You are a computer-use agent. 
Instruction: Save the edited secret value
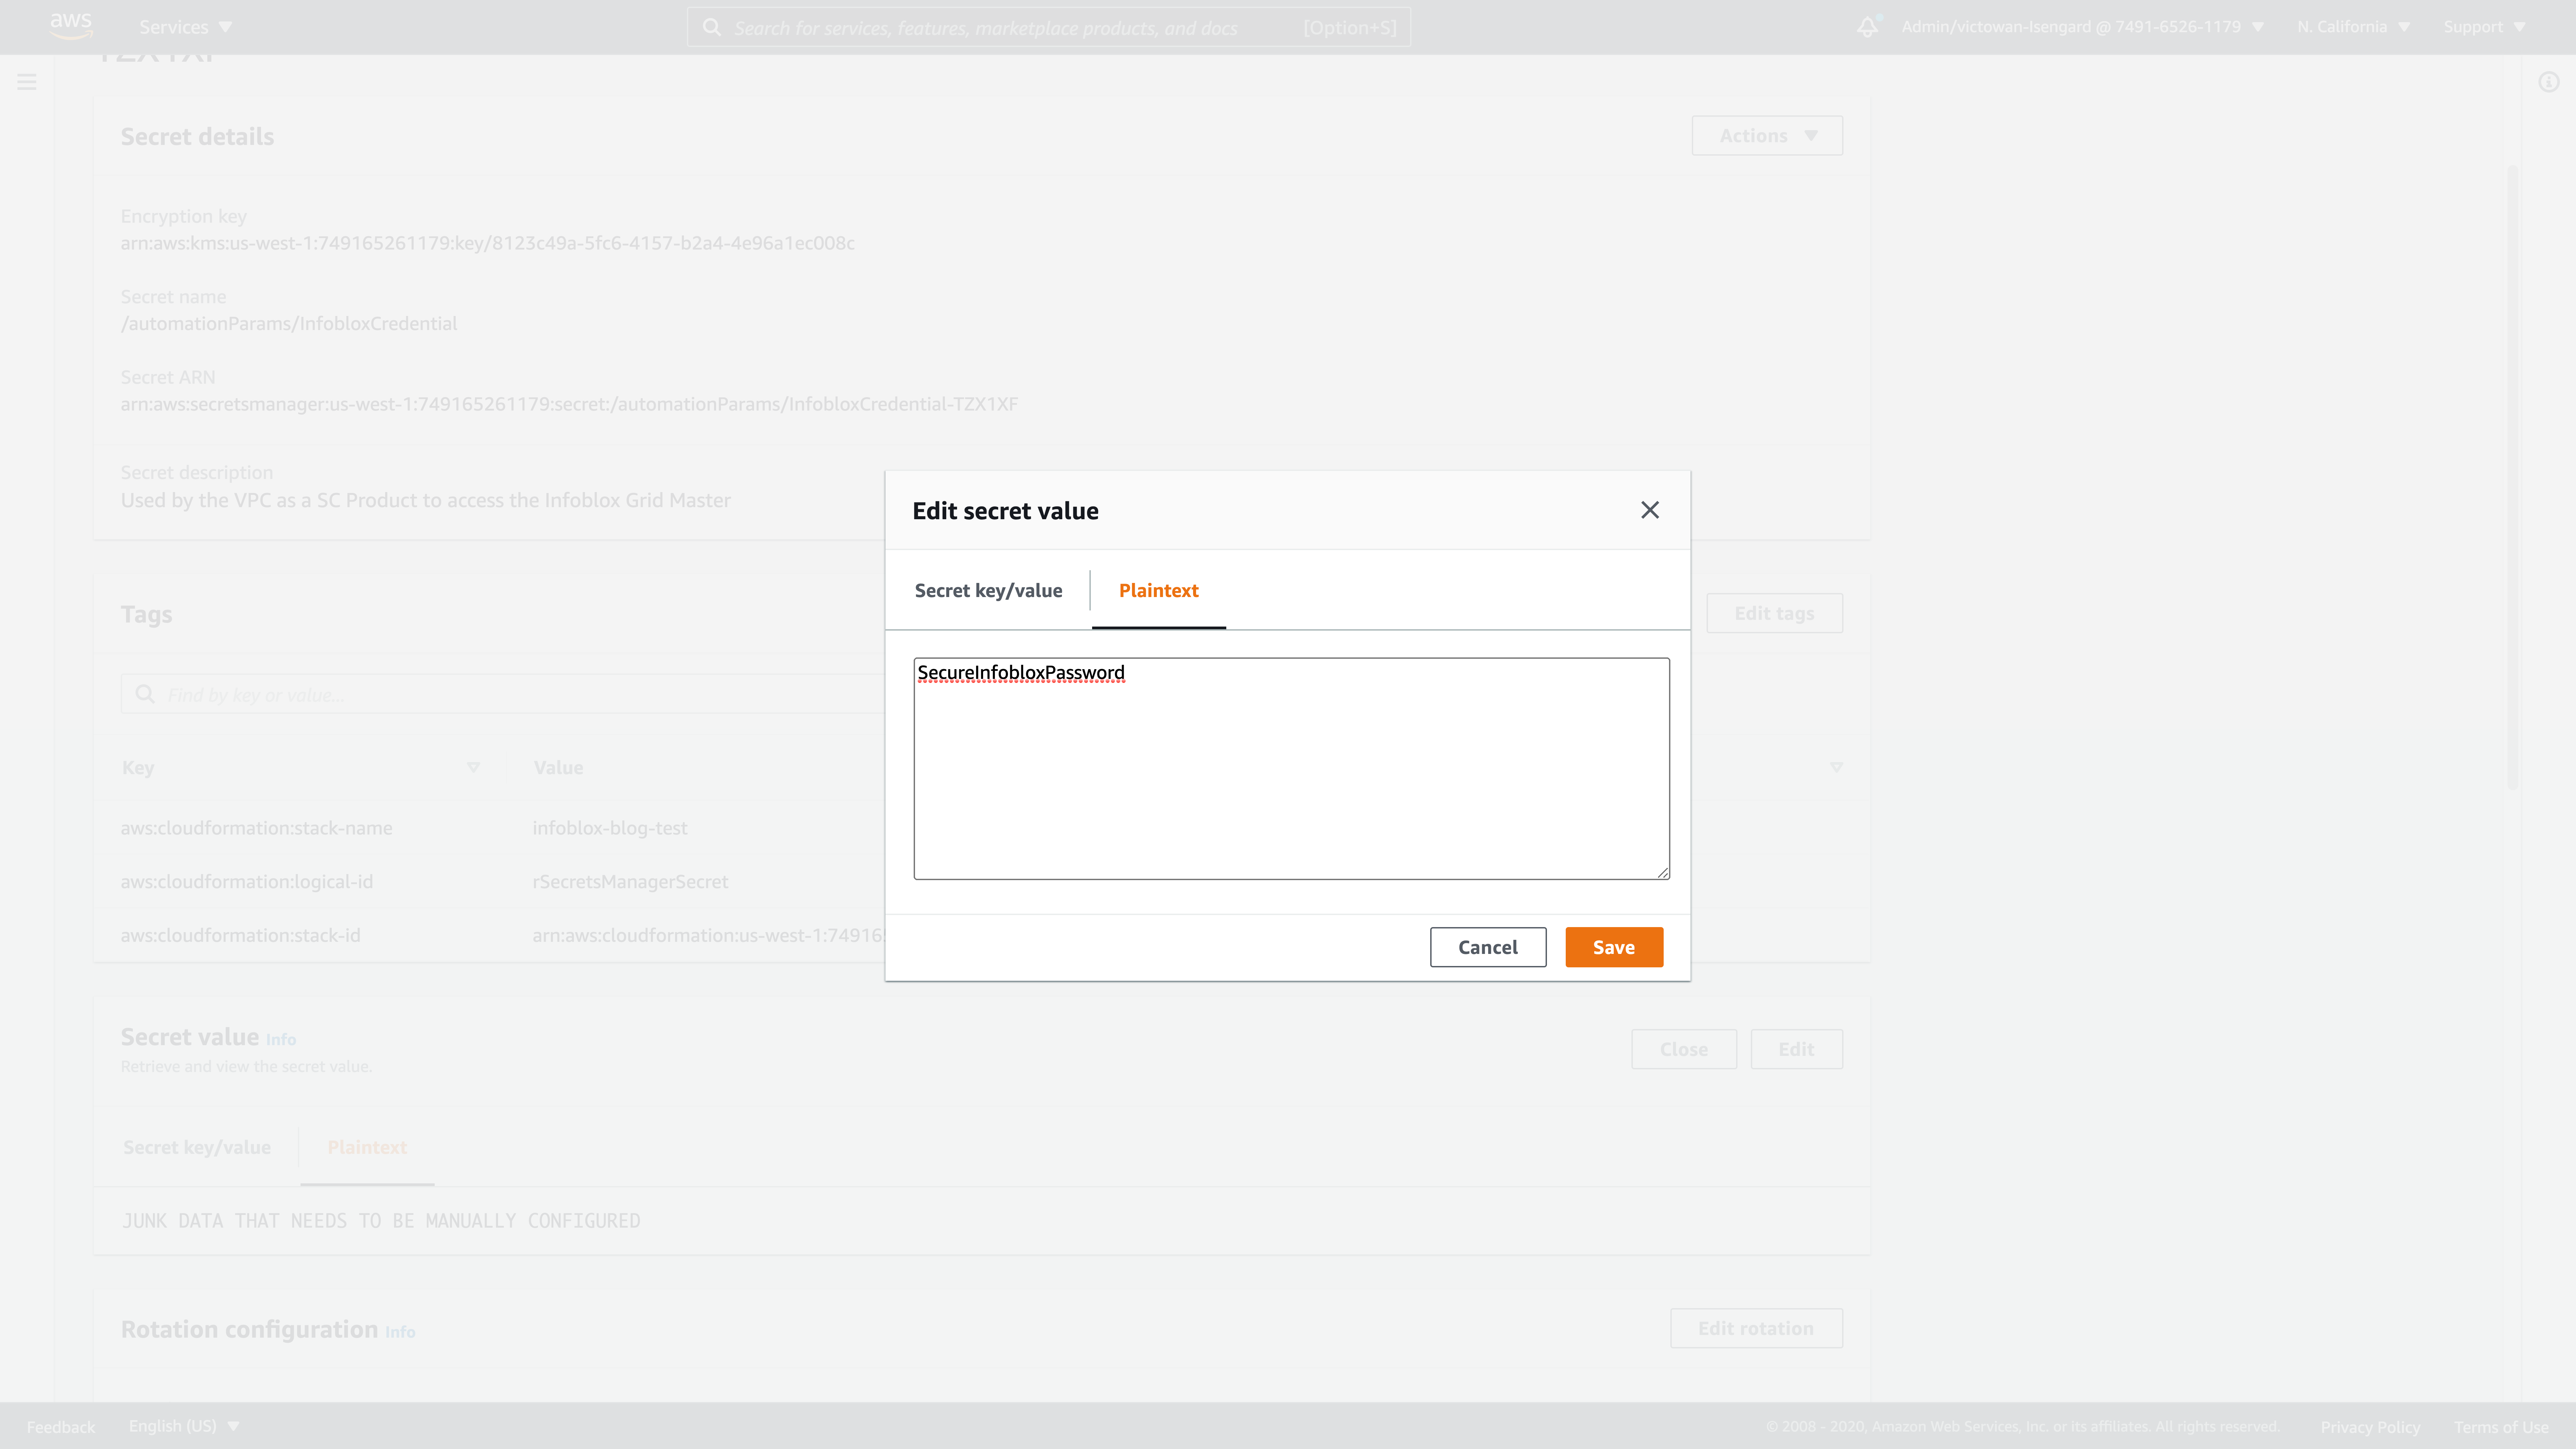(1614, 947)
